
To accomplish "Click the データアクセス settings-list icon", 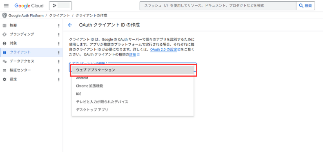I will 4,61.
